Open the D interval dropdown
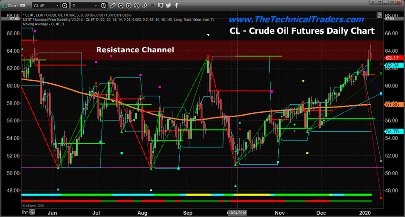The height and width of the screenshot is (217, 405). 85,5
